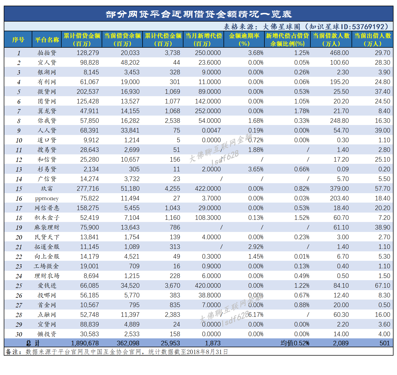Click platform name 网信普惠
The image size is (397, 375).
pyautogui.click(x=47, y=208)
